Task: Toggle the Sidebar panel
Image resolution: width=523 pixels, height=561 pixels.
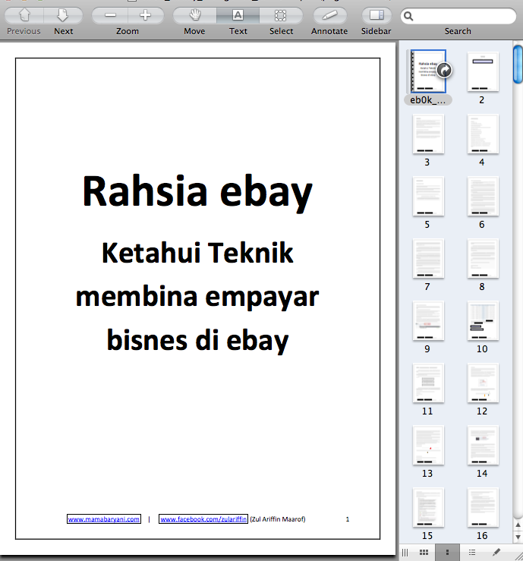Action: pyautogui.click(x=376, y=15)
